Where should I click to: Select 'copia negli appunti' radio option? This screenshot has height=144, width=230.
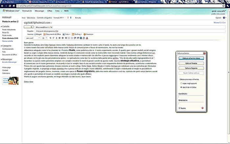pos(181,84)
